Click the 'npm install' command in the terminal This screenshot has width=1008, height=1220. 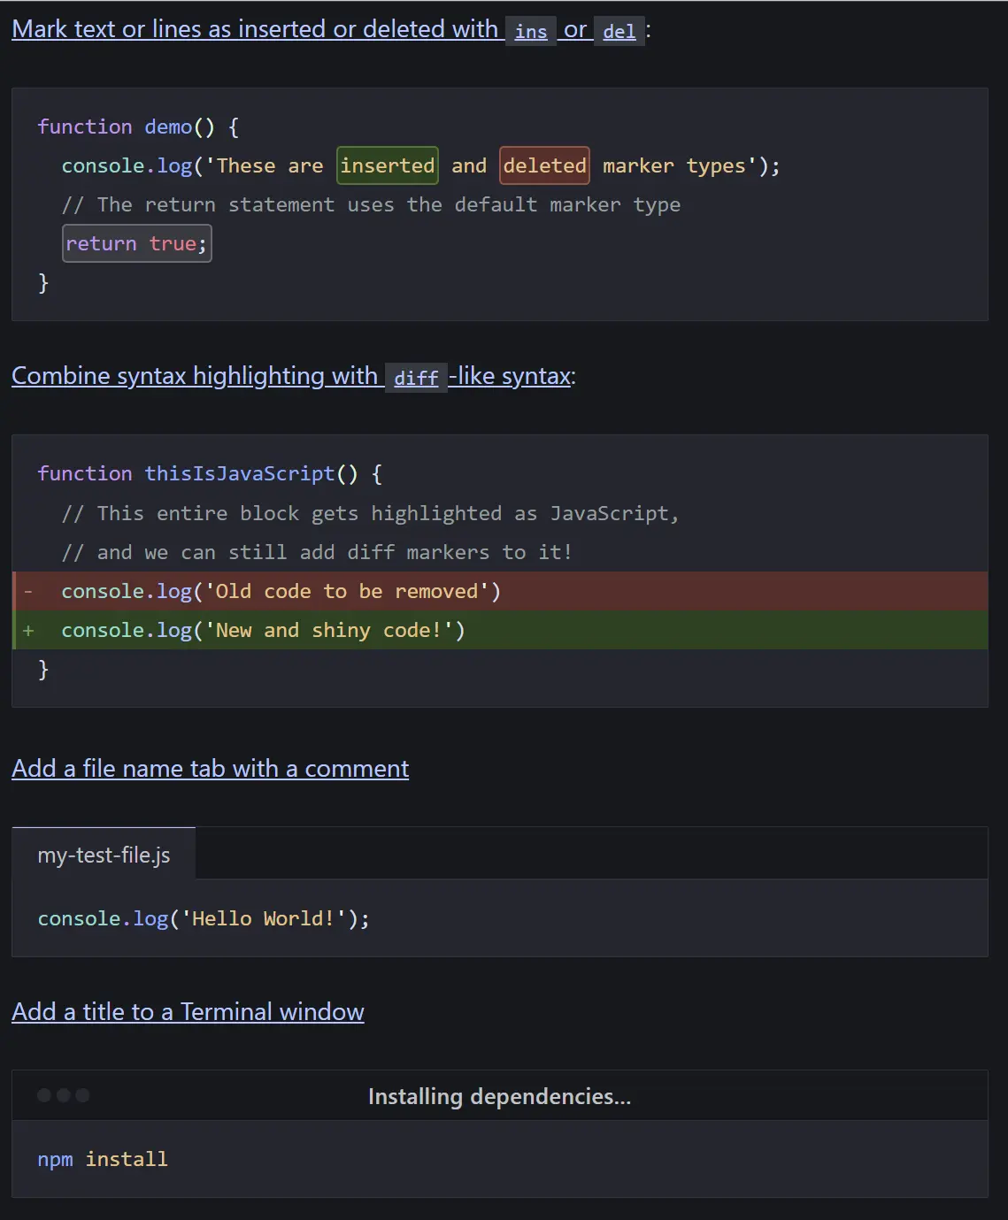pos(103,1159)
